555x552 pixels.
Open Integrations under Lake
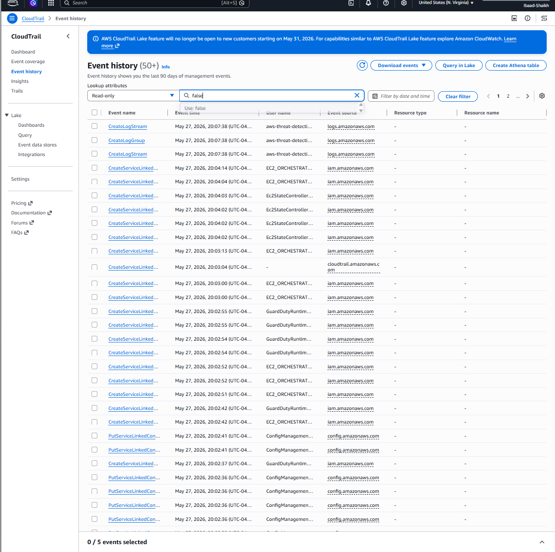(32, 154)
